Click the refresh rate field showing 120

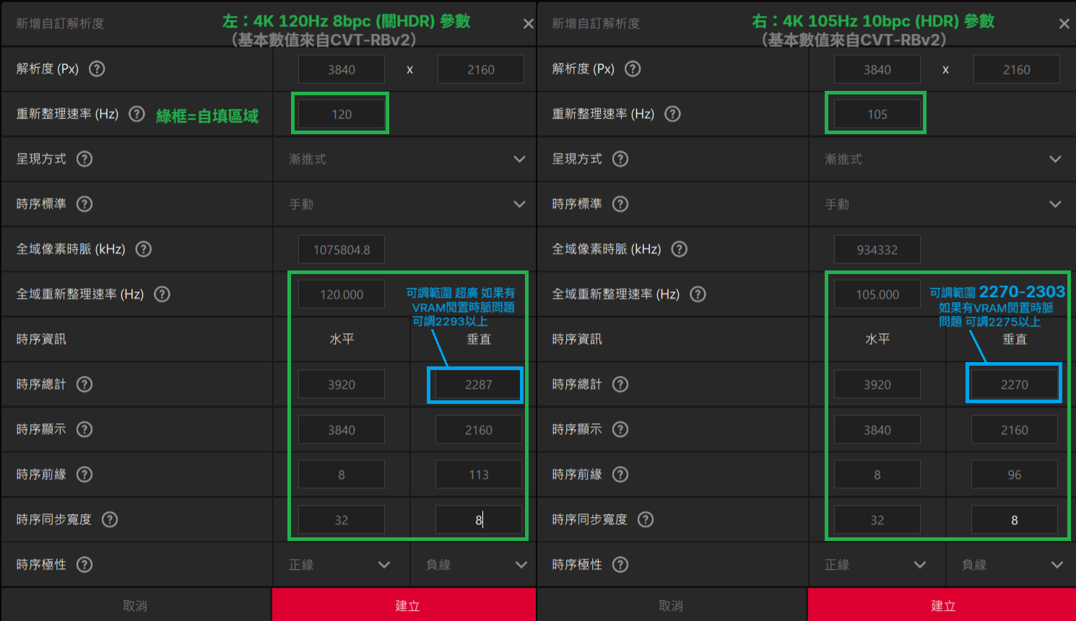point(341,114)
